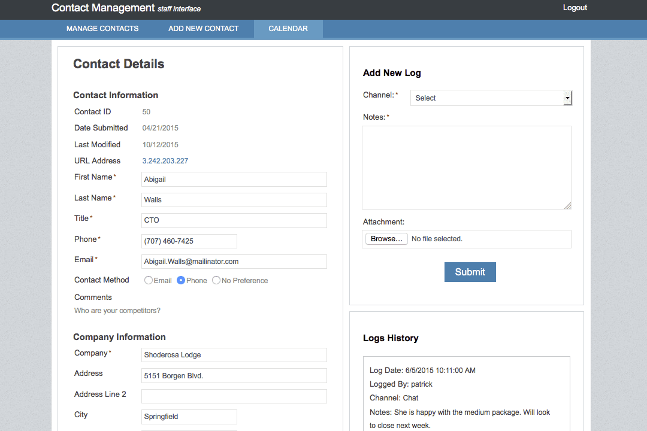Viewport: 647px width, 431px height.
Task: Edit the Title field containing CTO
Action: [x=234, y=220]
